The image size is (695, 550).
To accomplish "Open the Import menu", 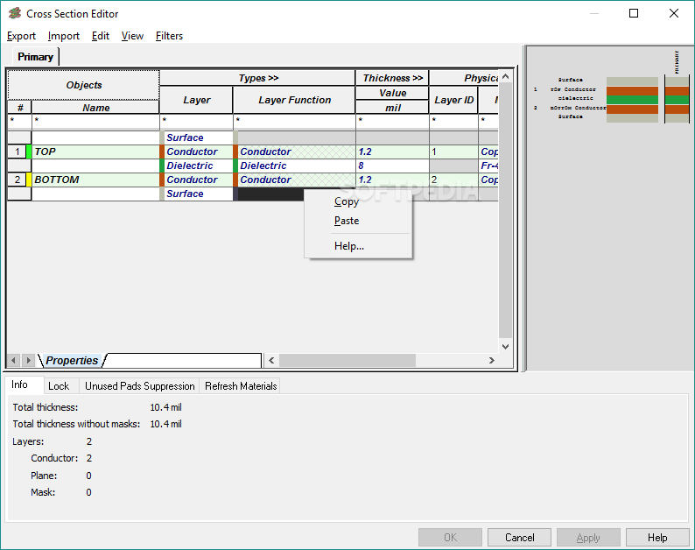I will pos(64,36).
